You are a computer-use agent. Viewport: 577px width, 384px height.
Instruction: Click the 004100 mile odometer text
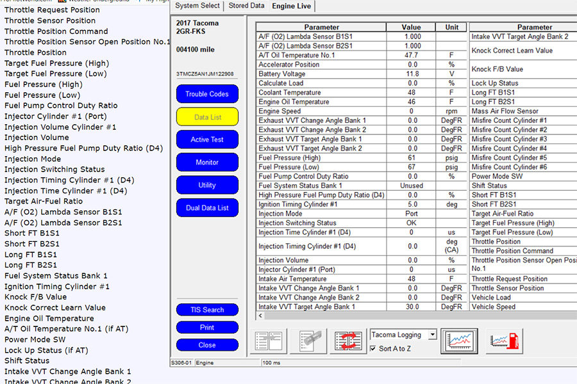pos(195,49)
